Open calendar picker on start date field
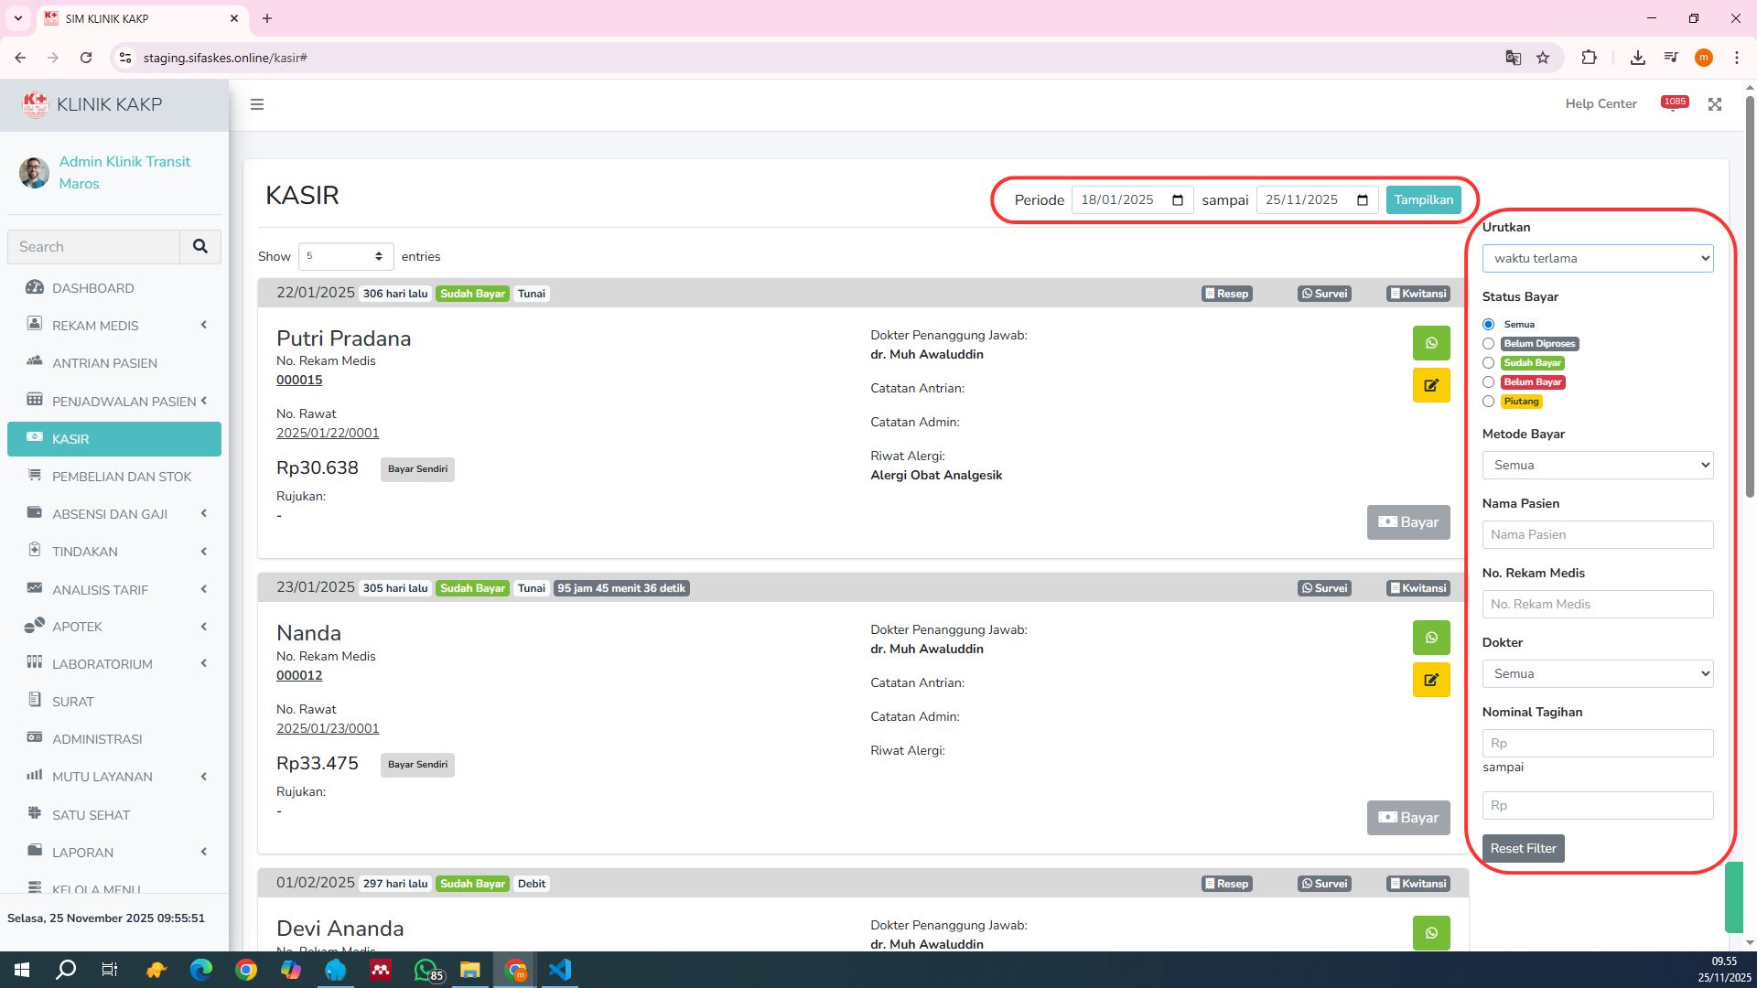 [x=1178, y=200]
